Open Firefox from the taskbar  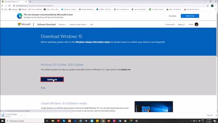click(109, 121)
